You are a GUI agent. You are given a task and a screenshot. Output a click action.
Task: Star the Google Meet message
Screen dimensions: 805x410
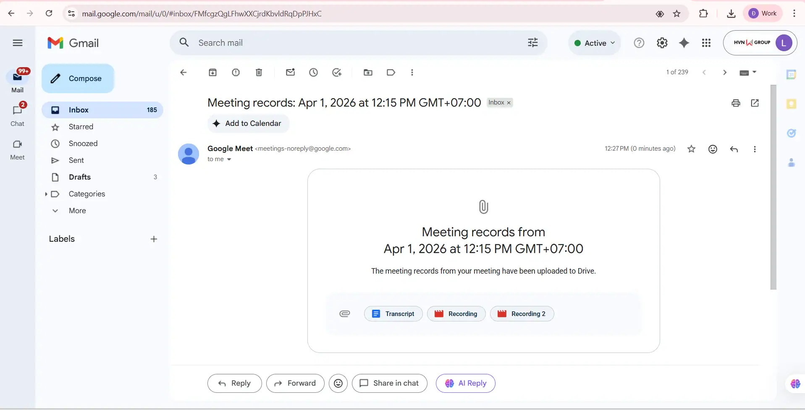pyautogui.click(x=691, y=149)
